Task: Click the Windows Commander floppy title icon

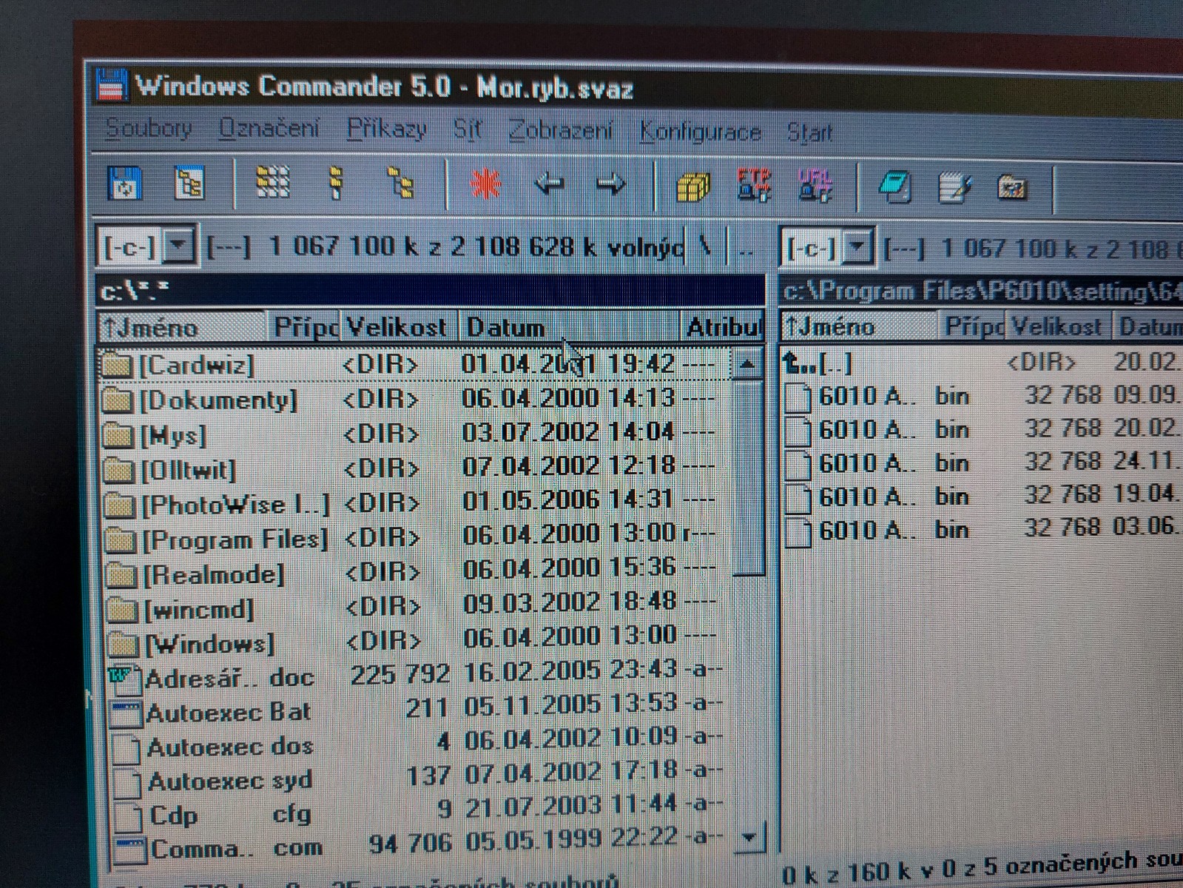Action: [x=112, y=85]
